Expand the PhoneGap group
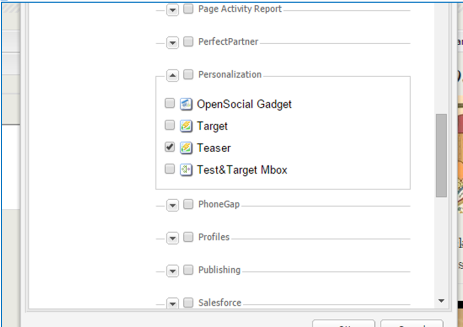The height and width of the screenshot is (327, 463). click(x=172, y=206)
